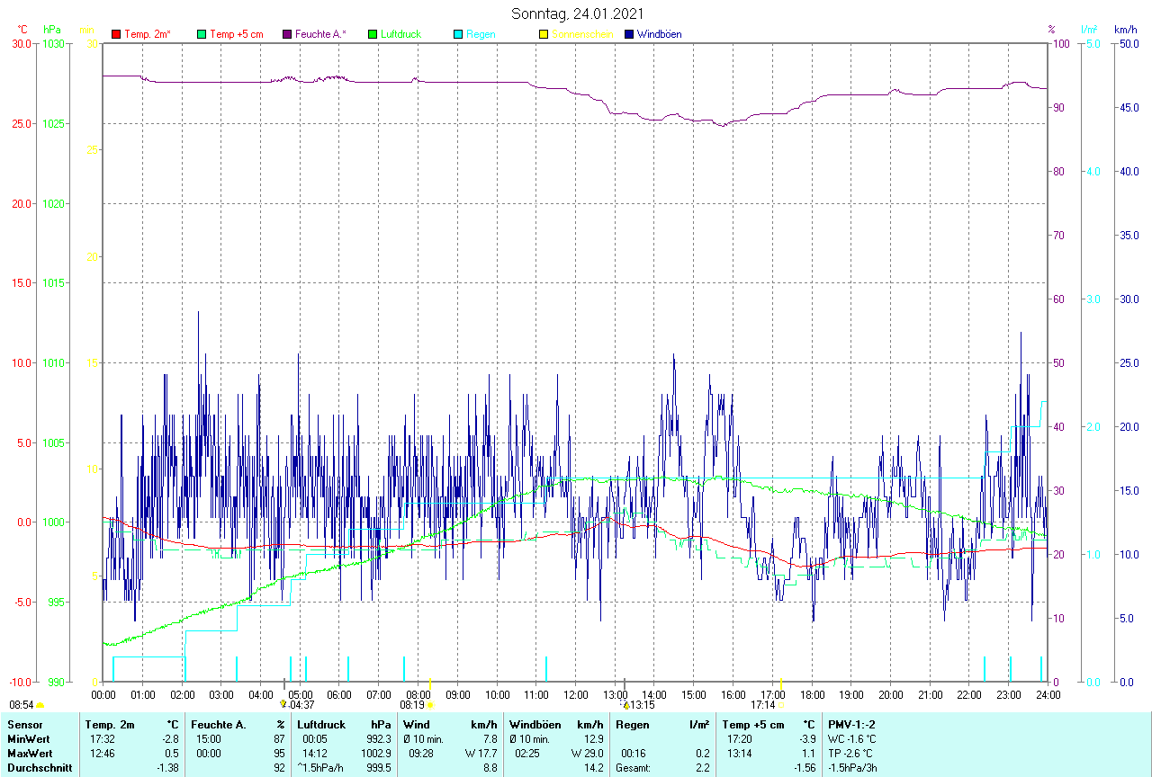Click the Luftdruck column header in table
Screen dimensions: 1152x777
point(321,724)
